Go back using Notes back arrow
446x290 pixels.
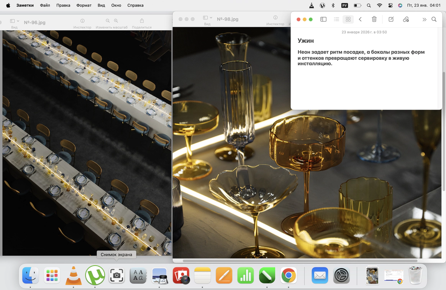pyautogui.click(x=360, y=20)
